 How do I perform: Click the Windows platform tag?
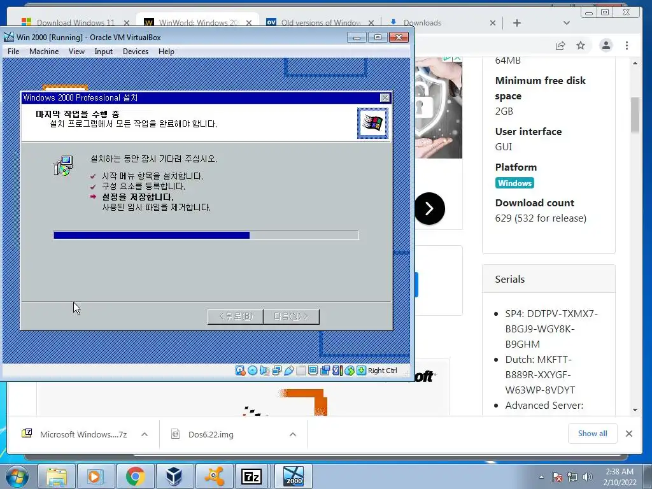(514, 183)
